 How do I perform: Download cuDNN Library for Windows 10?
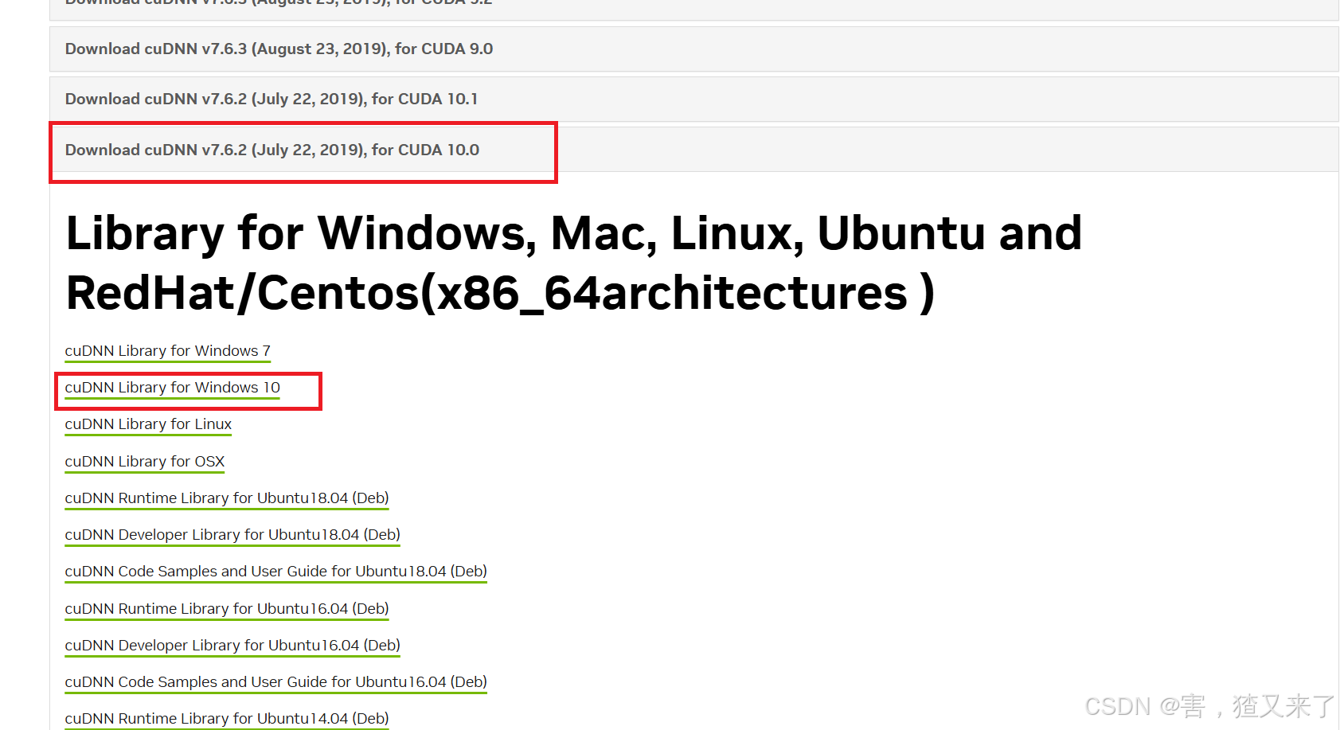(x=172, y=388)
